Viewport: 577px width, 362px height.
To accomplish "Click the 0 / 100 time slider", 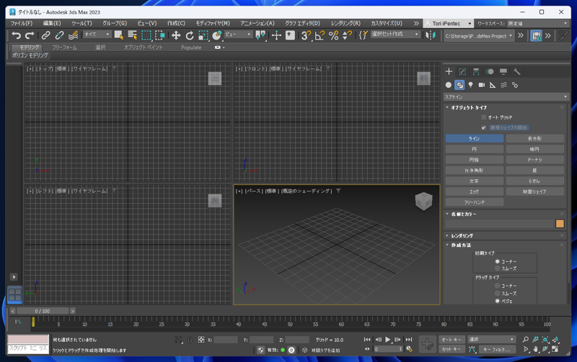I will pyautogui.click(x=43, y=311).
